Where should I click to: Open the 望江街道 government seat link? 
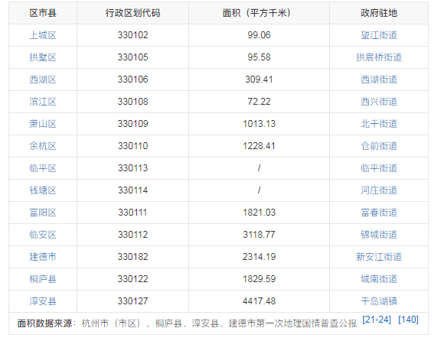[379, 35]
